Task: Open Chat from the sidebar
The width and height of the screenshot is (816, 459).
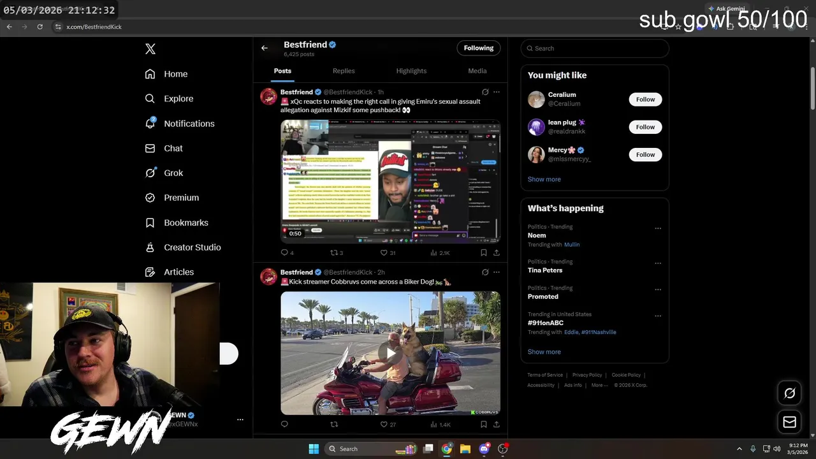Action: tap(164, 149)
